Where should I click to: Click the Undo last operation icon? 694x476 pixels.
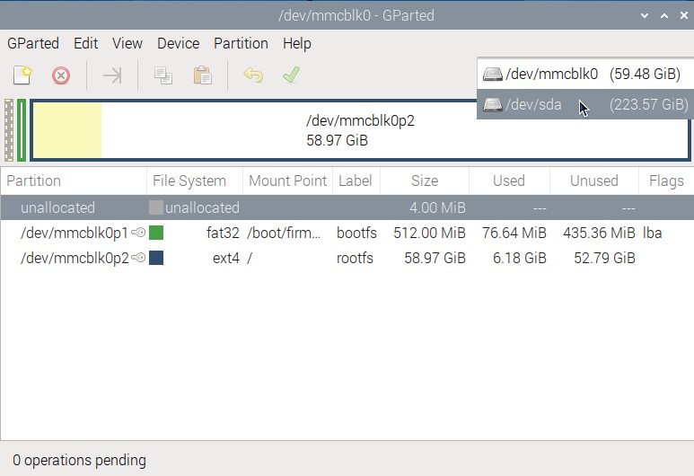[253, 75]
